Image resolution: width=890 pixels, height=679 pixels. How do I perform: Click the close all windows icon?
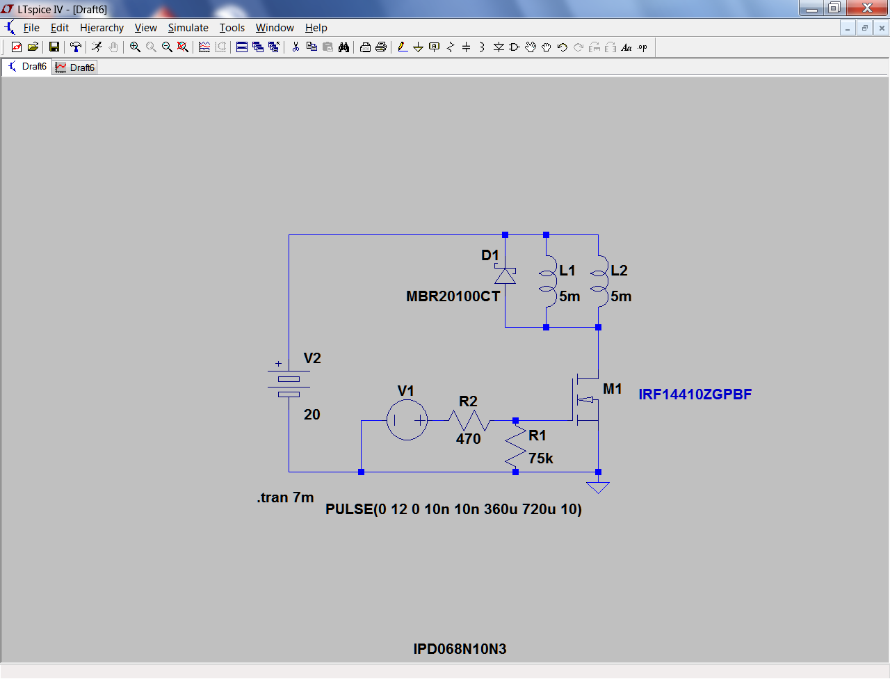pyautogui.click(x=274, y=47)
